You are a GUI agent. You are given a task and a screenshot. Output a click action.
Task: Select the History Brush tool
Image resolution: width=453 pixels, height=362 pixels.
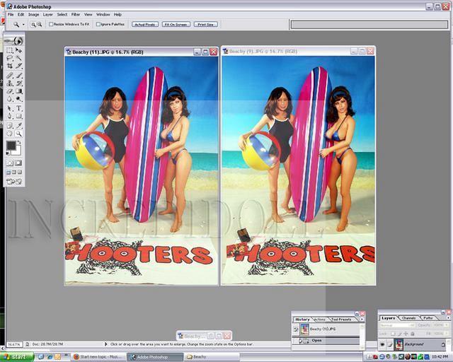(x=18, y=83)
